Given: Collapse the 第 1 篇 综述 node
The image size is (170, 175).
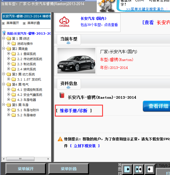Looking at the screenshot, I should pos(4,38).
